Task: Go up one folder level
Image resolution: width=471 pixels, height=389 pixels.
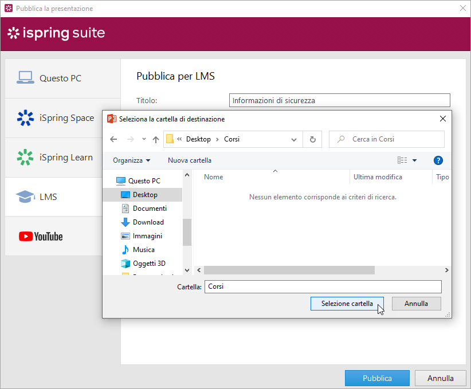Action: point(156,139)
